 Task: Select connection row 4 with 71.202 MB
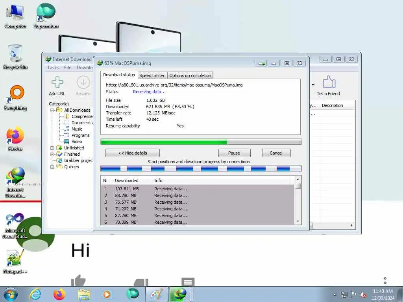coord(198,209)
